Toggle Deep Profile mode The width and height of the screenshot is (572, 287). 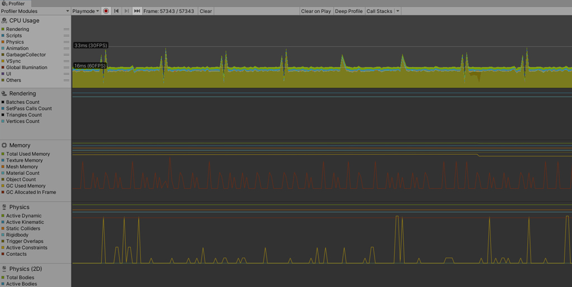coord(348,11)
